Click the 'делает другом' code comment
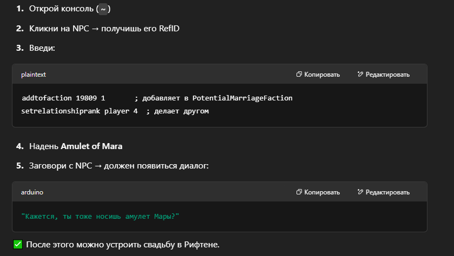The image size is (454, 256). [x=181, y=111]
